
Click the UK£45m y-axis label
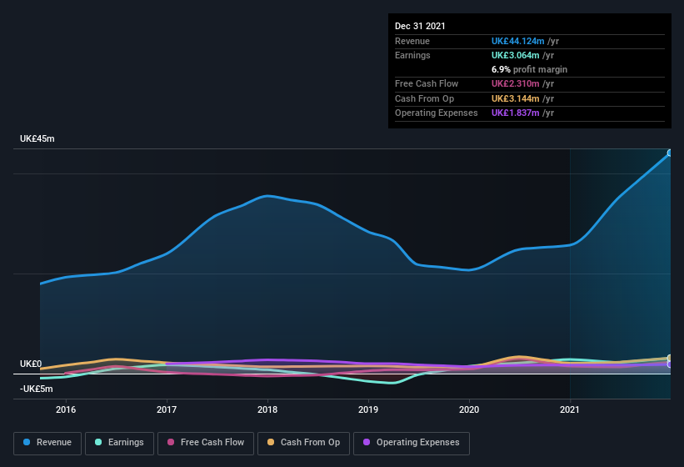[37, 138]
